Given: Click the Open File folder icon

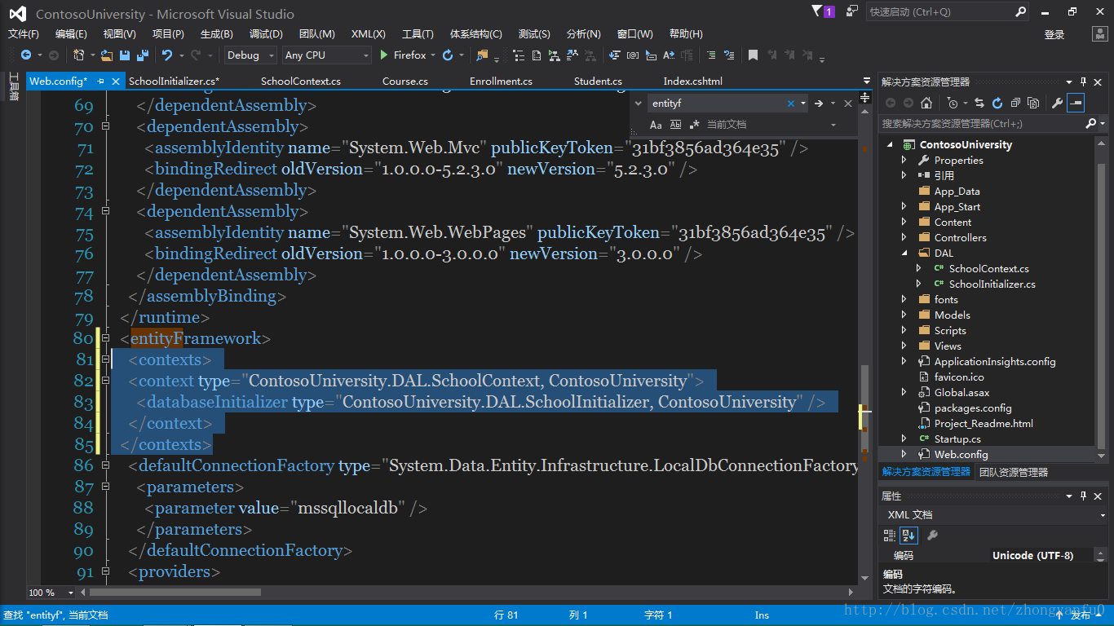Looking at the screenshot, I should coord(106,55).
